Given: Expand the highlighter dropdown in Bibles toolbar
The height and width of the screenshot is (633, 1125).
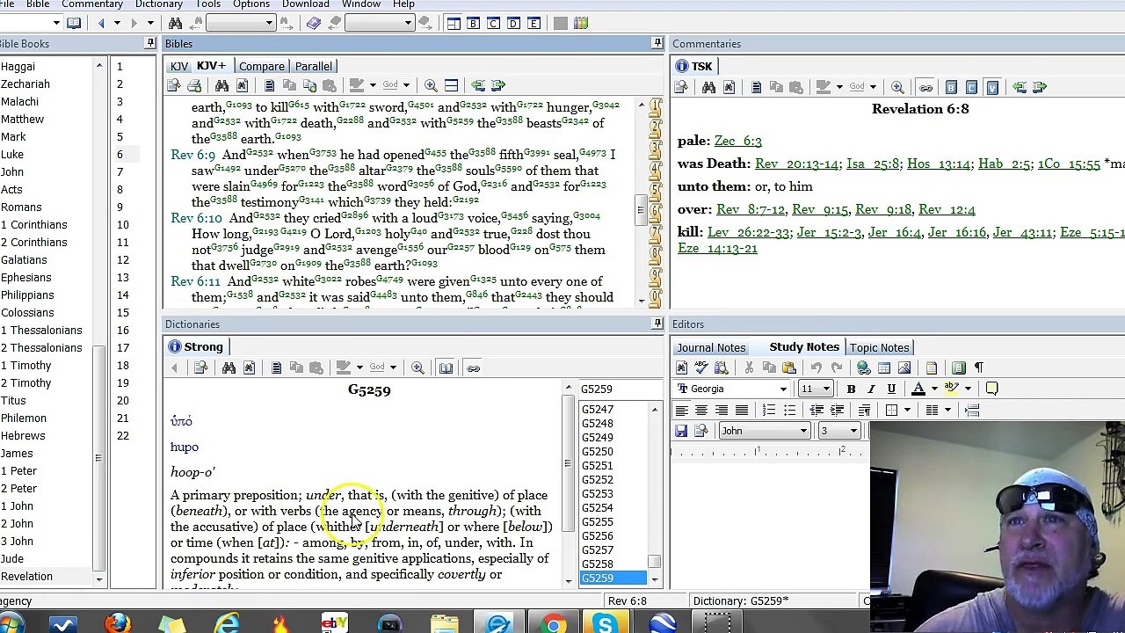Looking at the screenshot, I should click(x=373, y=85).
